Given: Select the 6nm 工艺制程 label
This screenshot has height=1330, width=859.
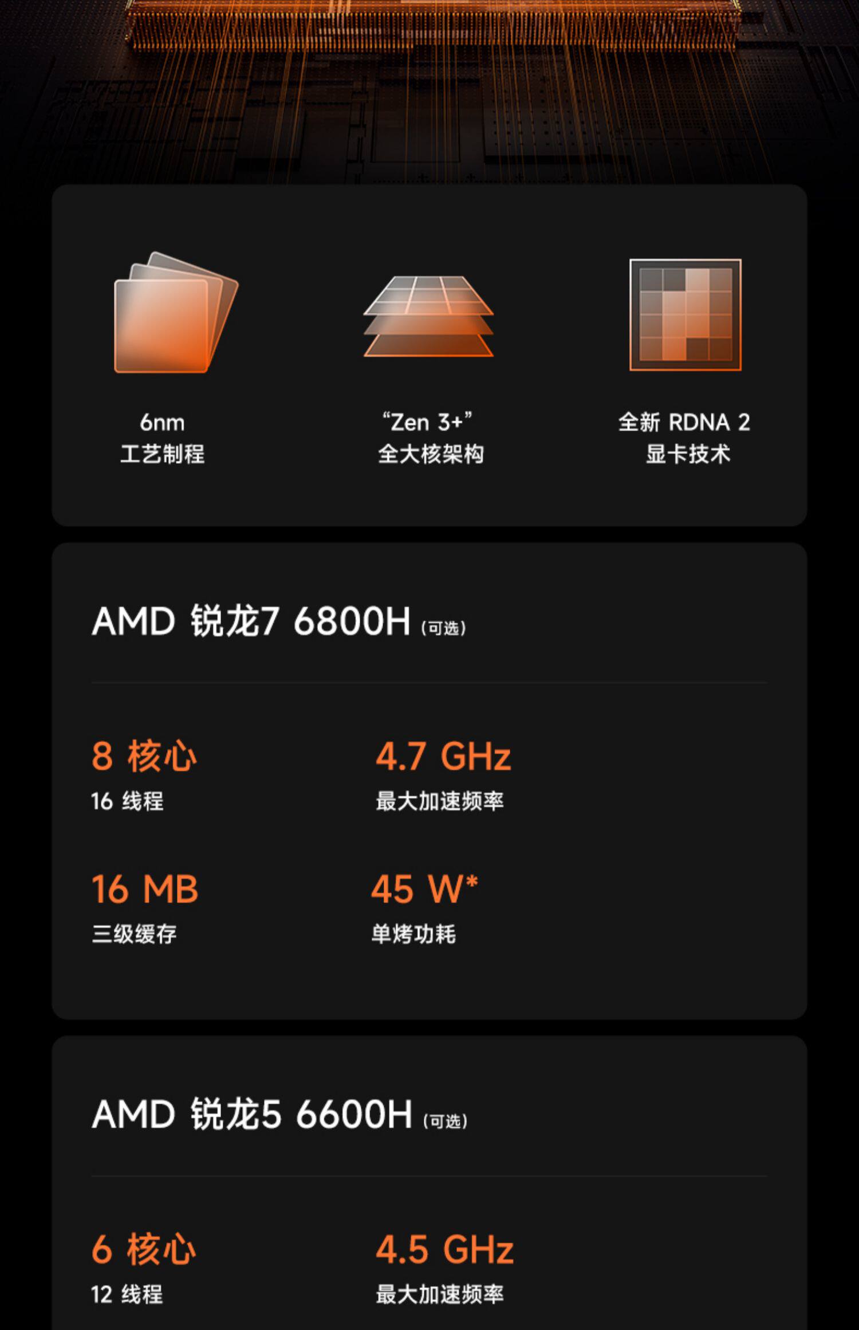Looking at the screenshot, I should [x=163, y=438].
